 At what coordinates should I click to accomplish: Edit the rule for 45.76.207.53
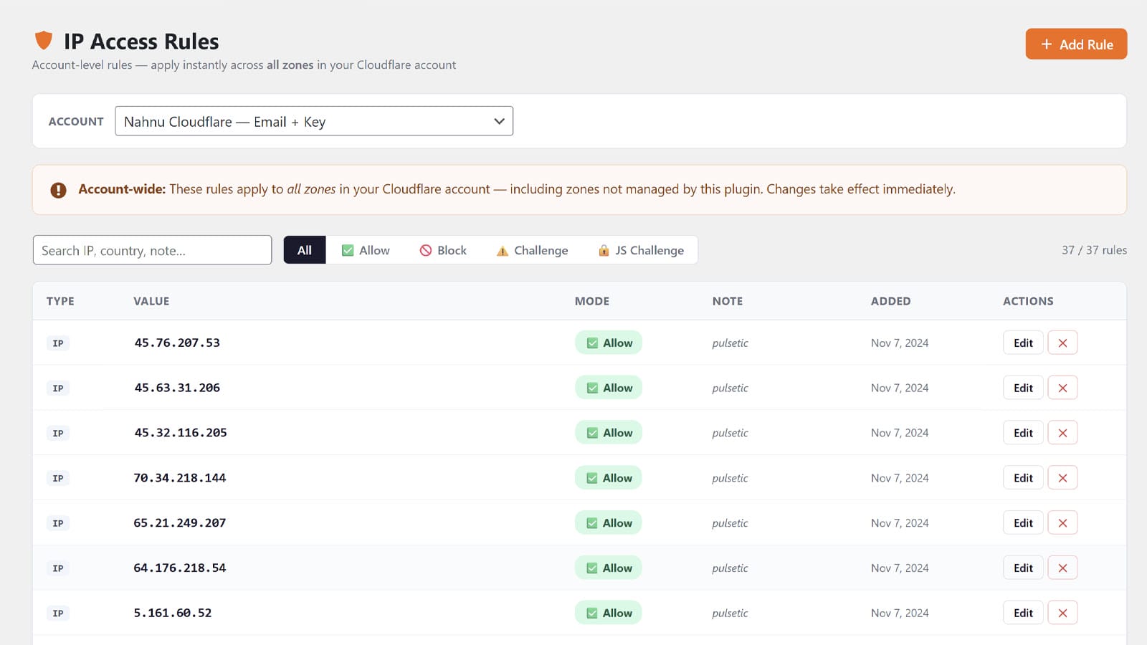click(x=1023, y=343)
